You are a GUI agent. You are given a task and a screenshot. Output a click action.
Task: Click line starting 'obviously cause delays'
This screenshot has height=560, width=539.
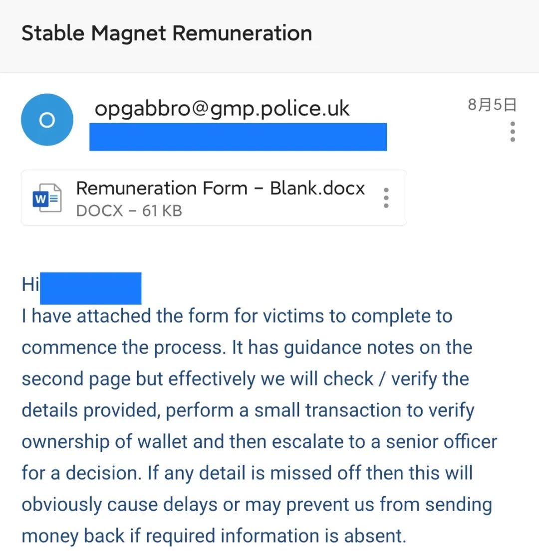pos(257,505)
